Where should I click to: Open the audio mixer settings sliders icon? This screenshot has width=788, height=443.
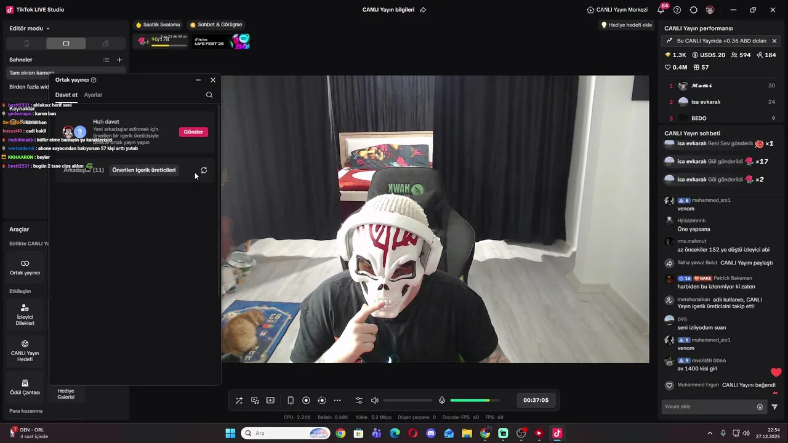(359, 401)
